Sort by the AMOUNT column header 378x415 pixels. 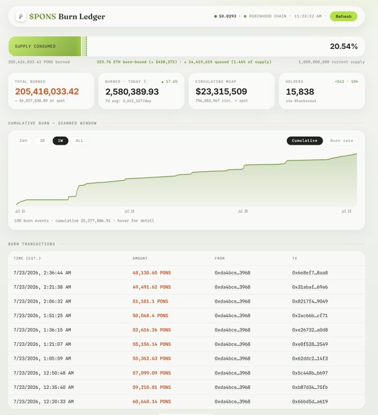coord(140,259)
